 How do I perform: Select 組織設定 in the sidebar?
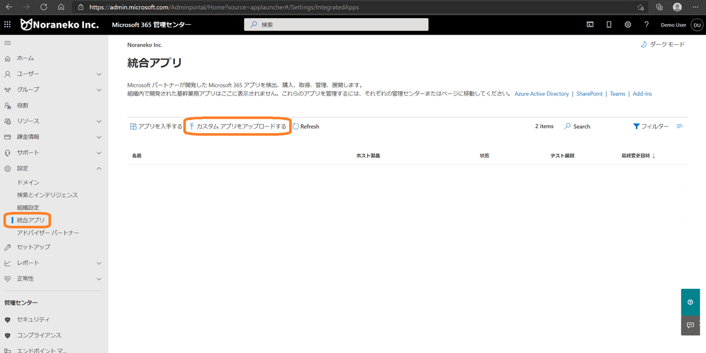tap(28, 207)
